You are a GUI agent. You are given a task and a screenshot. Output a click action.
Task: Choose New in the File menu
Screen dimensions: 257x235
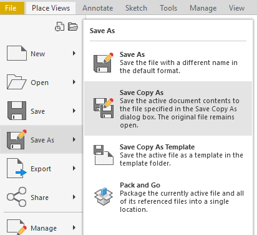[x=41, y=53]
